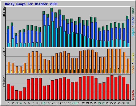The width and height of the screenshot is (136, 106).
Task: Click day label '27' on the x-axis
Action: pyautogui.click(x=112, y=103)
